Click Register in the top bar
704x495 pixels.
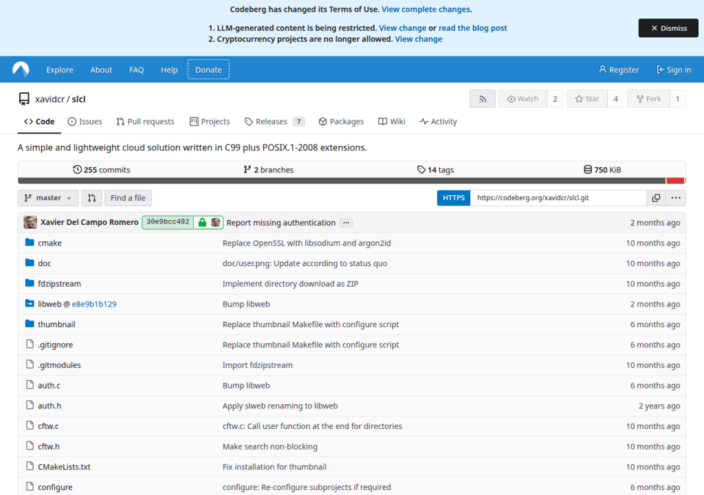619,69
